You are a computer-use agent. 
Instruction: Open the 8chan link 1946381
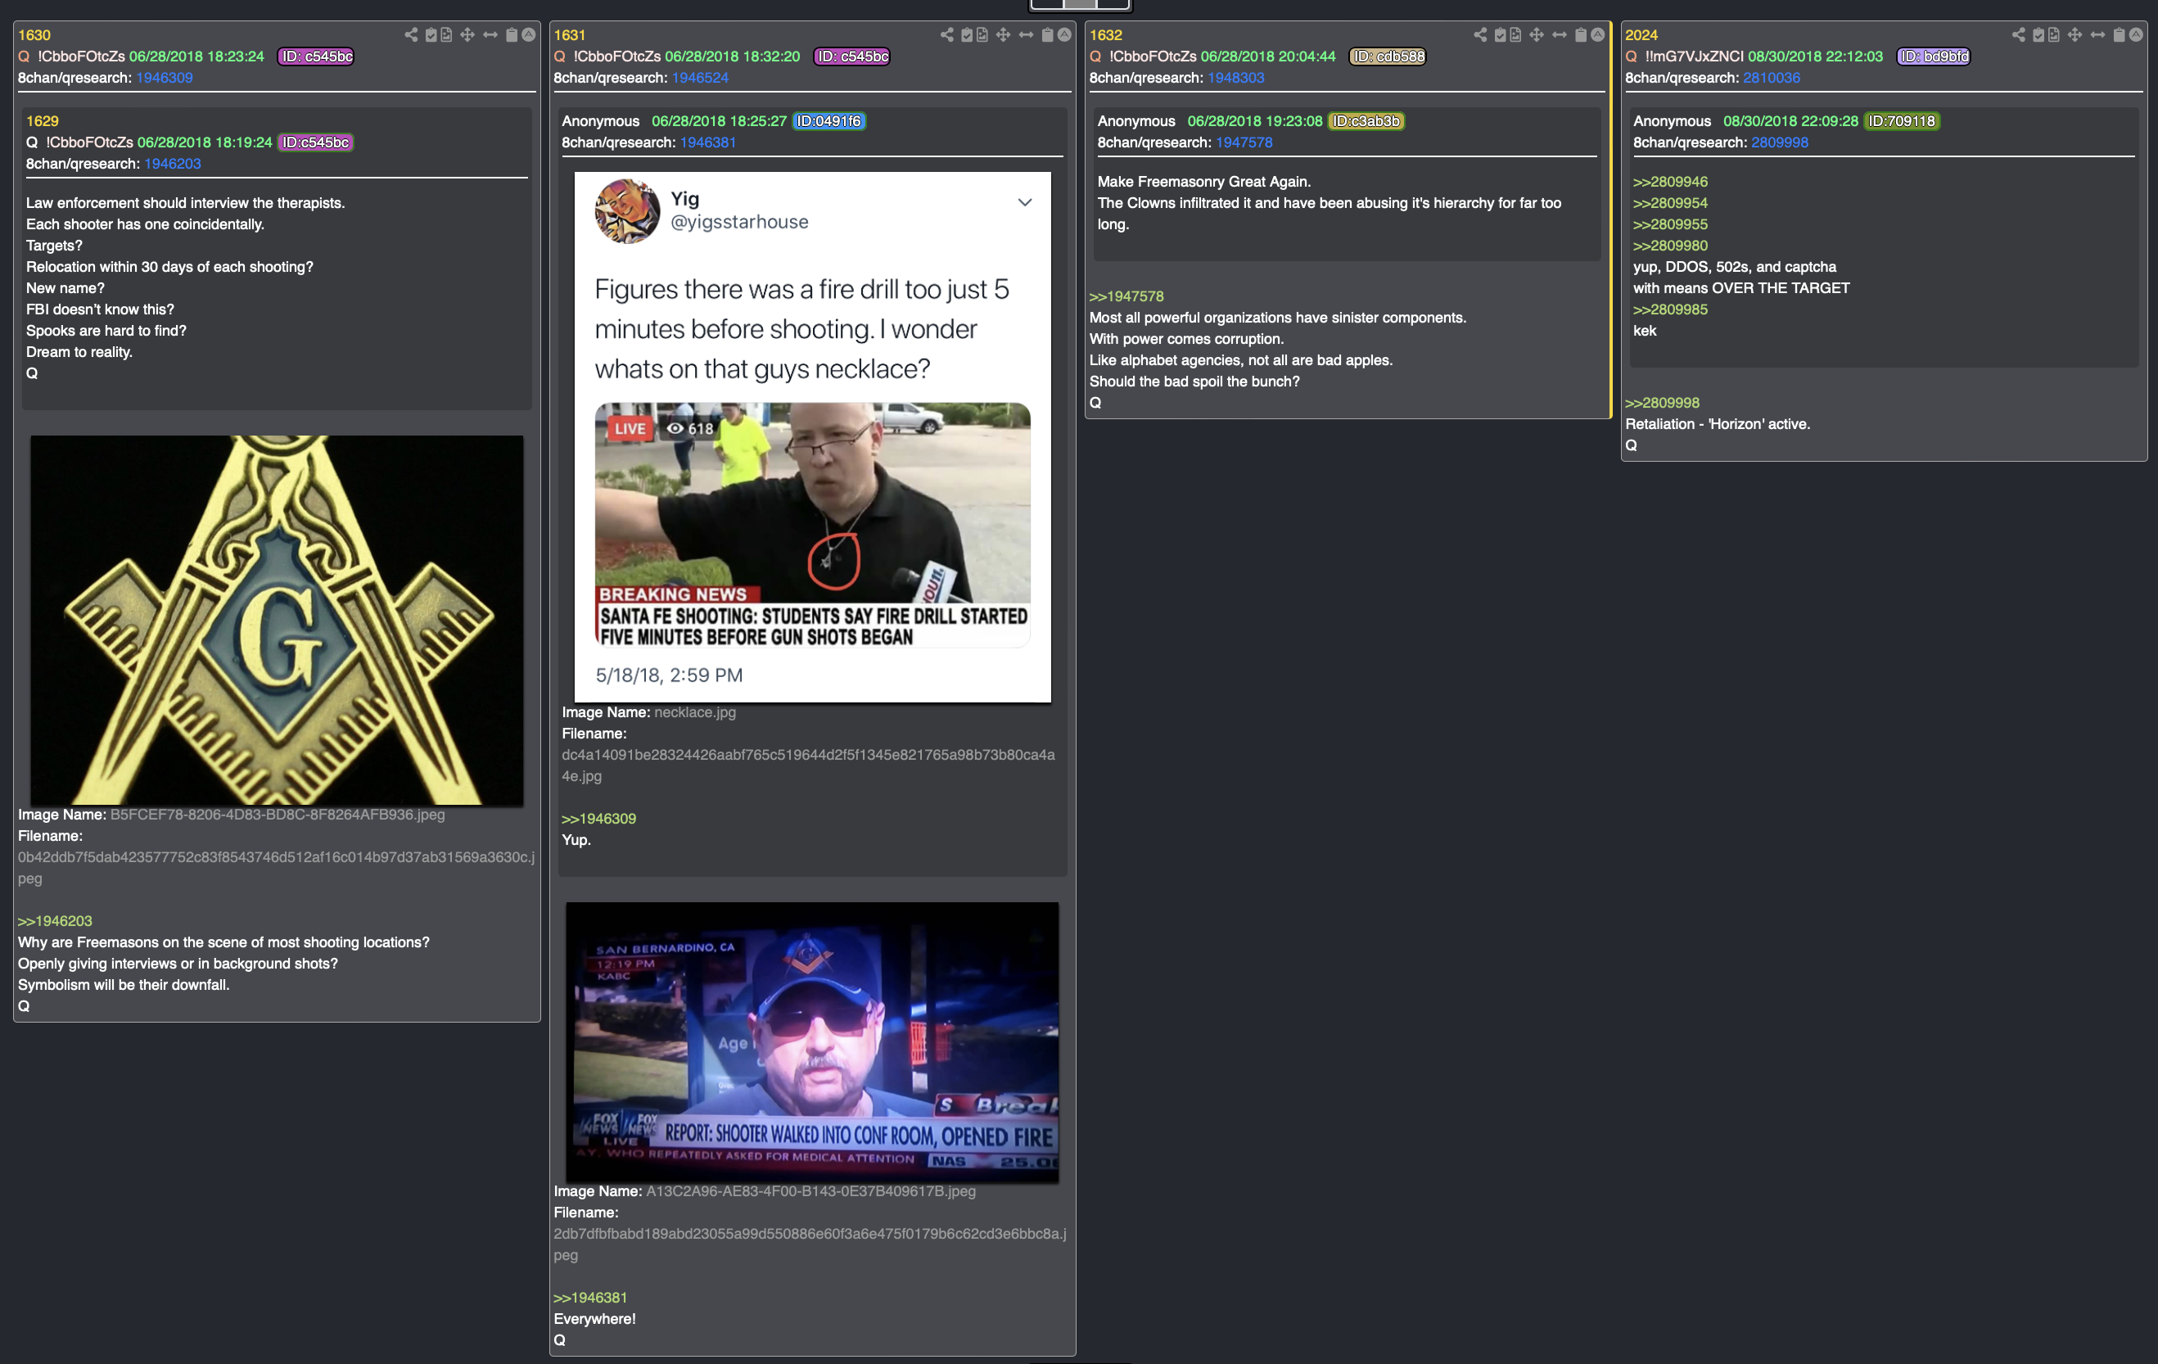point(708,142)
